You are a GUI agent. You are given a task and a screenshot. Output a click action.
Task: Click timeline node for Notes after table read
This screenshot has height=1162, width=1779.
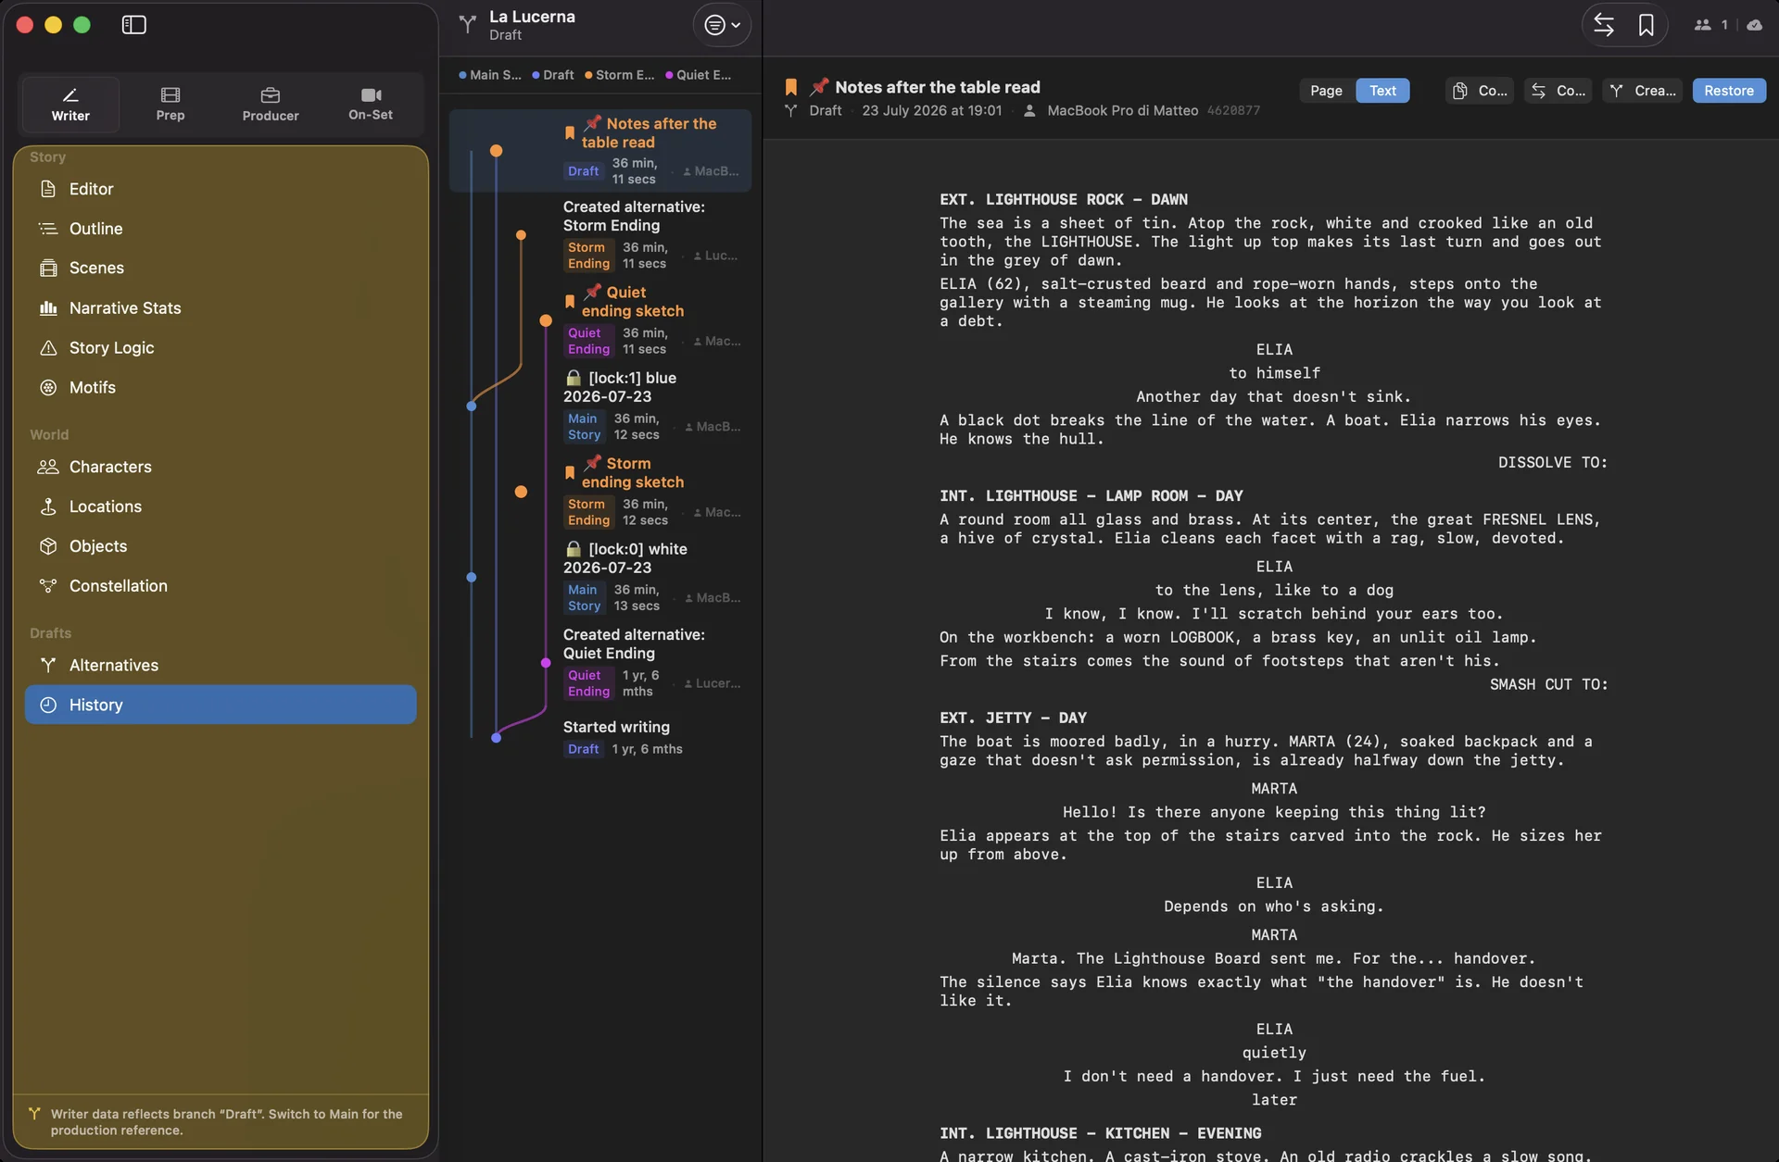click(497, 150)
